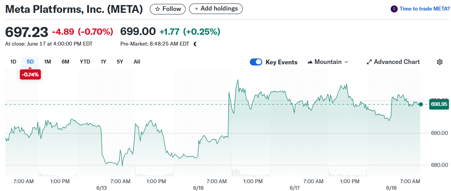Screen dimensions: 451x191
Task: Follow the META stock
Action: tap(168, 9)
